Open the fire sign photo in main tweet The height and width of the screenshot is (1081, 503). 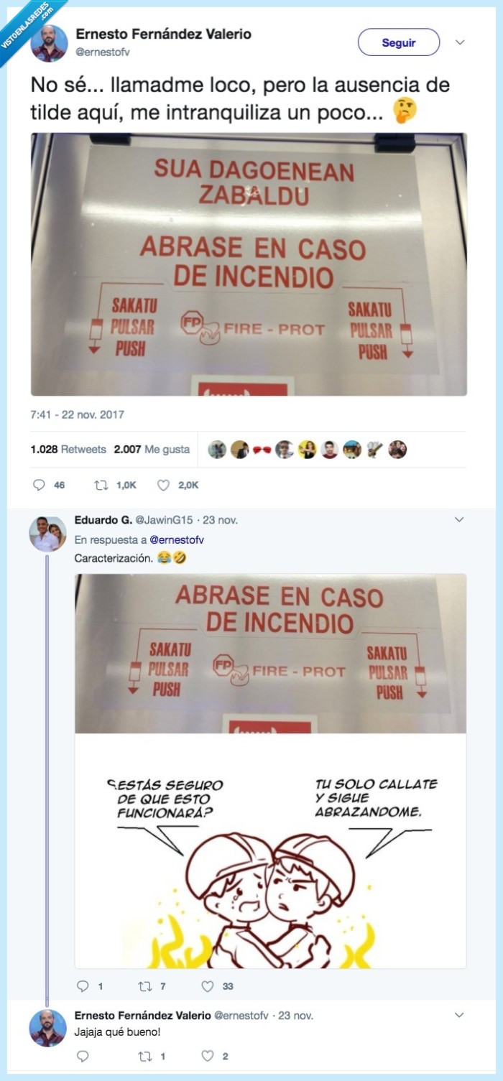click(249, 264)
